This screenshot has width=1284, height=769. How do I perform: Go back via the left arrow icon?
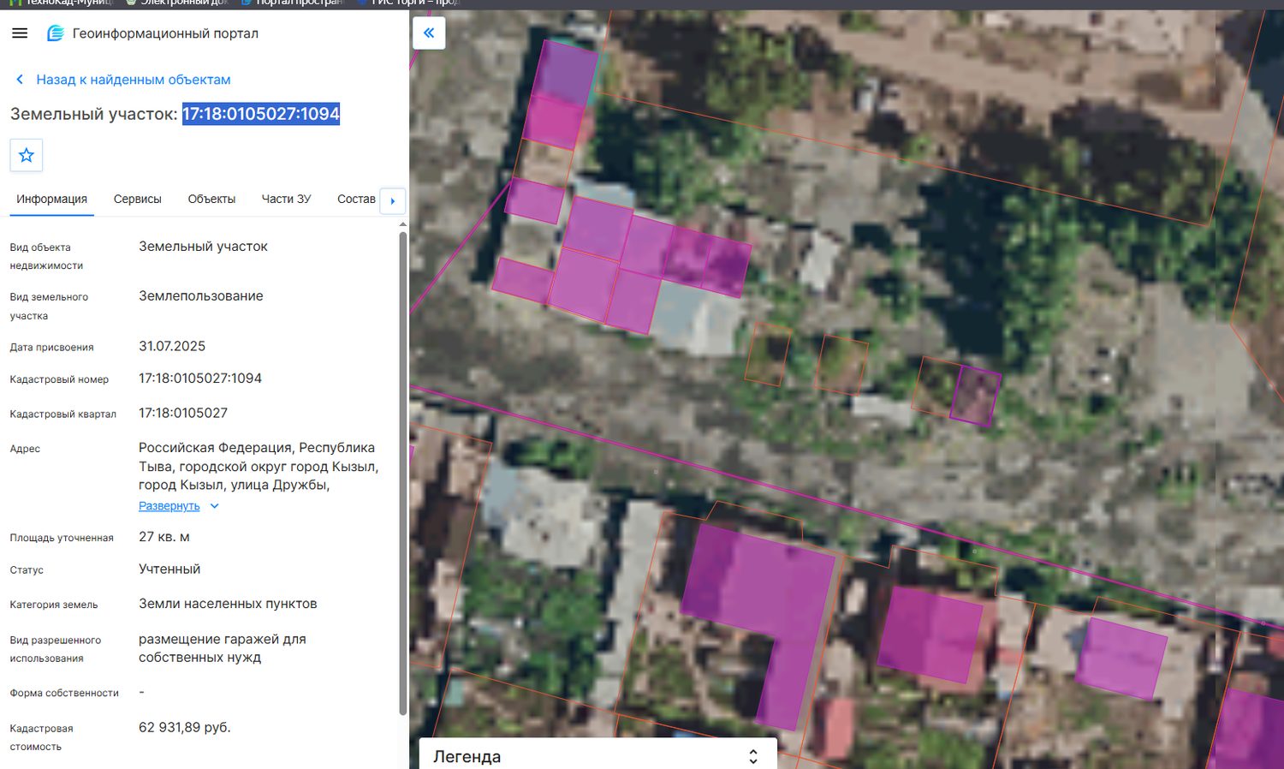tap(20, 80)
